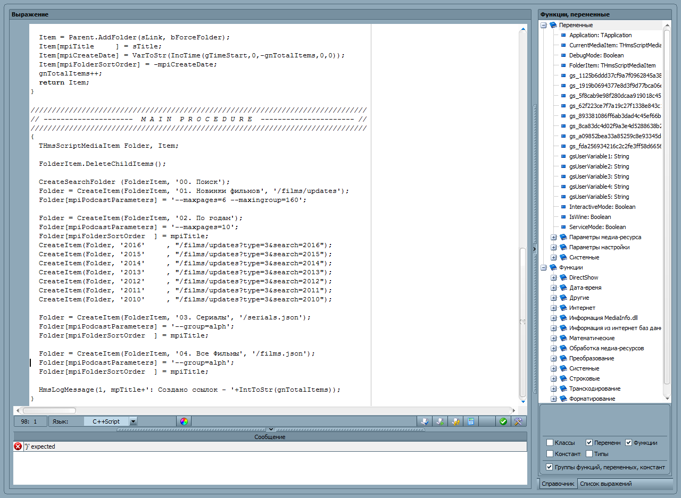Uncheck the Функции checkbox
Screen dimensions: 681x498
pyautogui.click(x=628, y=443)
